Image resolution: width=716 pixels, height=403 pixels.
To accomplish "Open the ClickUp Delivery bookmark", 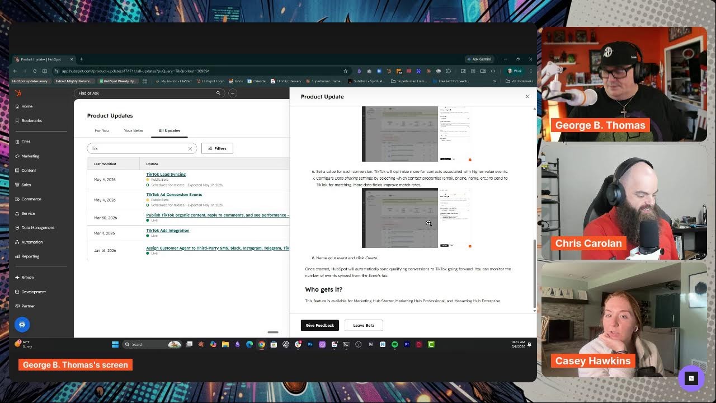I will [x=286, y=81].
